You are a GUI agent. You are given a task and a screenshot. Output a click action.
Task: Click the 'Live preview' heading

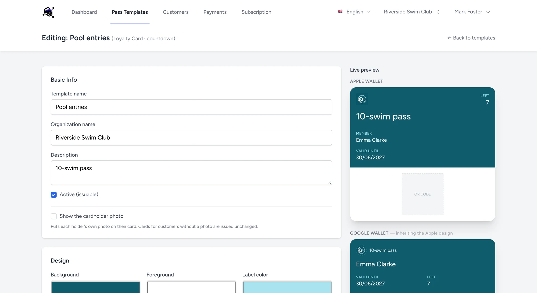click(x=365, y=70)
